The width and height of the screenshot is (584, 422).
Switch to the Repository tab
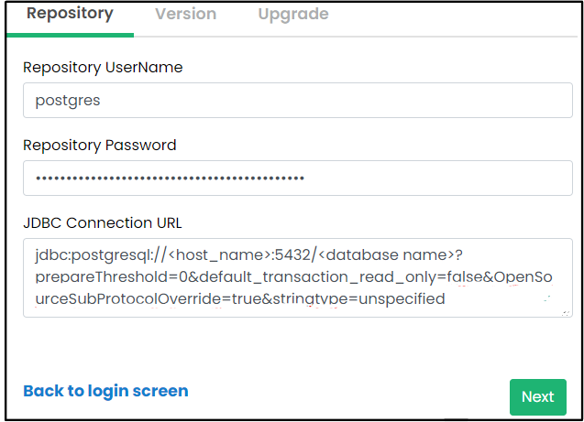(x=70, y=15)
